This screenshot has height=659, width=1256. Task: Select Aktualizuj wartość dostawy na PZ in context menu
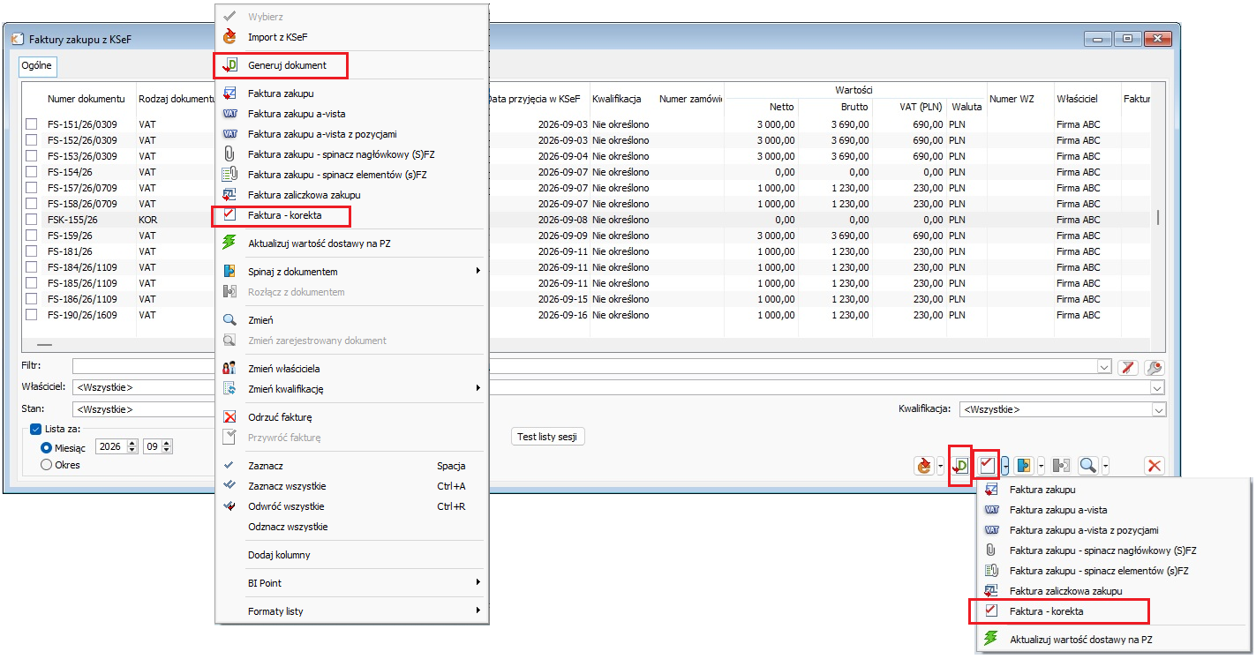click(352, 243)
